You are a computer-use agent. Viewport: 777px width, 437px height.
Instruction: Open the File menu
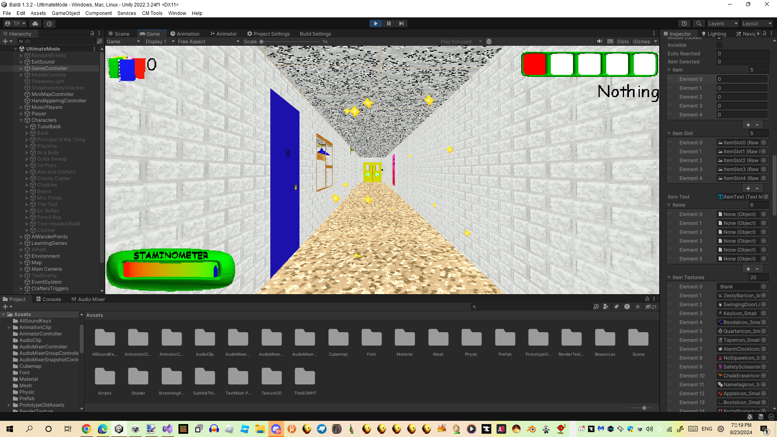tap(6, 13)
